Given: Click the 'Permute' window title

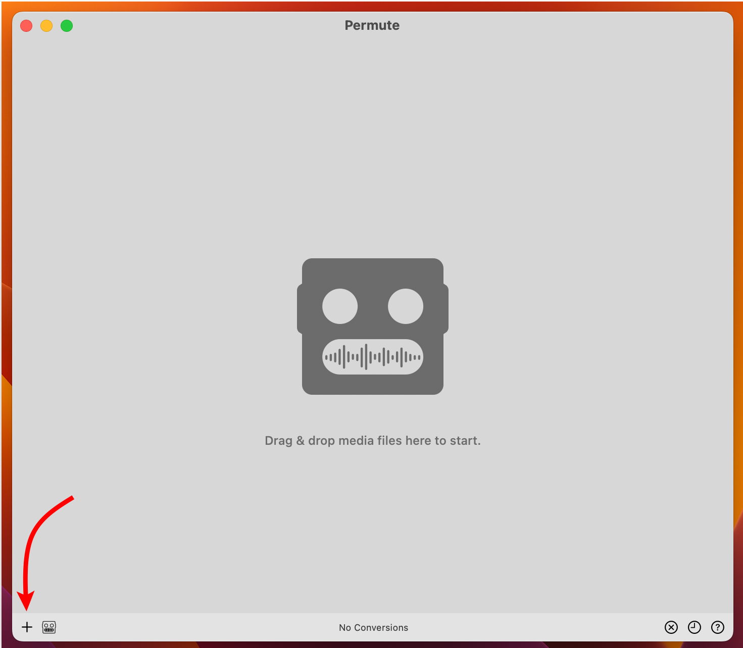Looking at the screenshot, I should pos(372,25).
